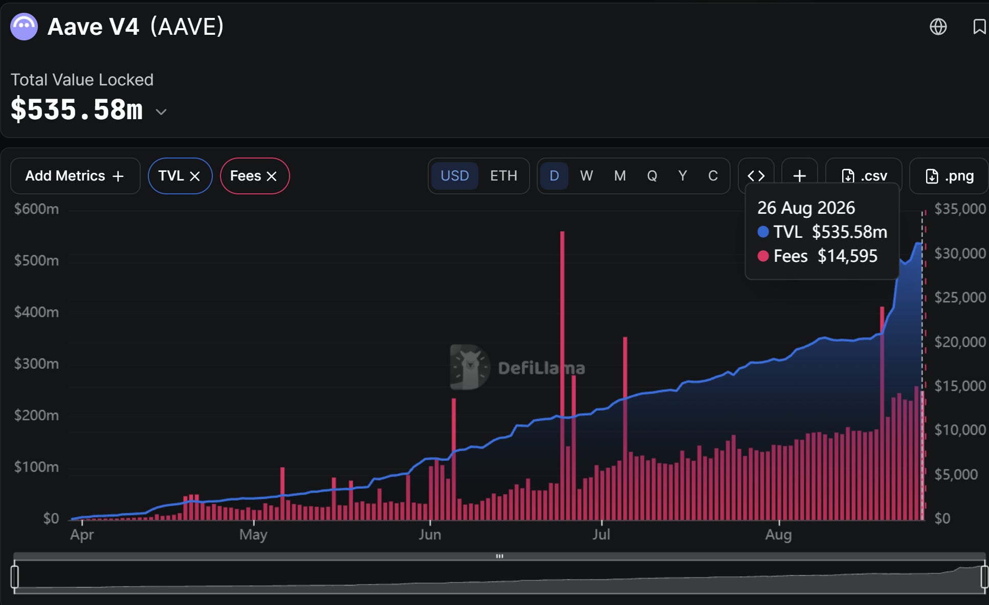Bookmark Aave V4 with the bookmark icon
Screen dimensions: 989x605
coord(979,27)
